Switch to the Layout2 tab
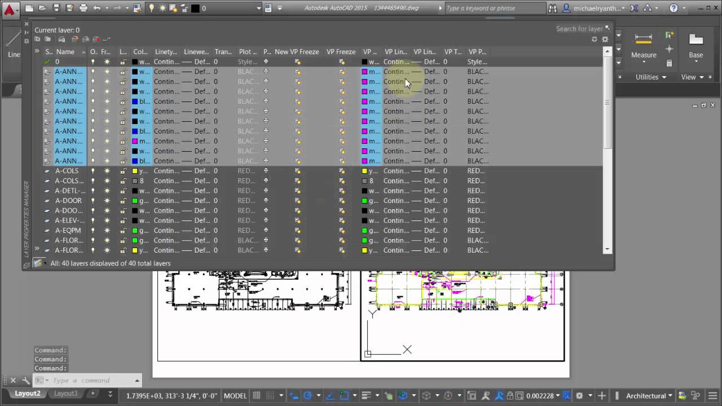This screenshot has width=722, height=406. tap(27, 394)
